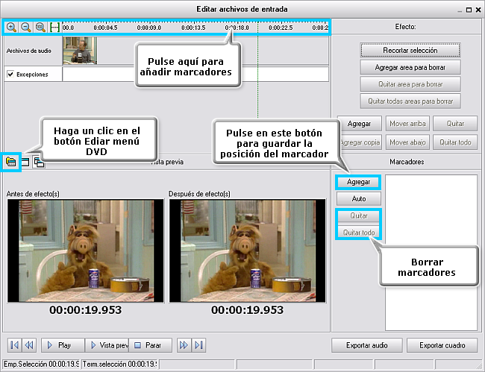The image size is (485, 372).
Task: Click the Exportar audio button
Action: [x=367, y=345]
